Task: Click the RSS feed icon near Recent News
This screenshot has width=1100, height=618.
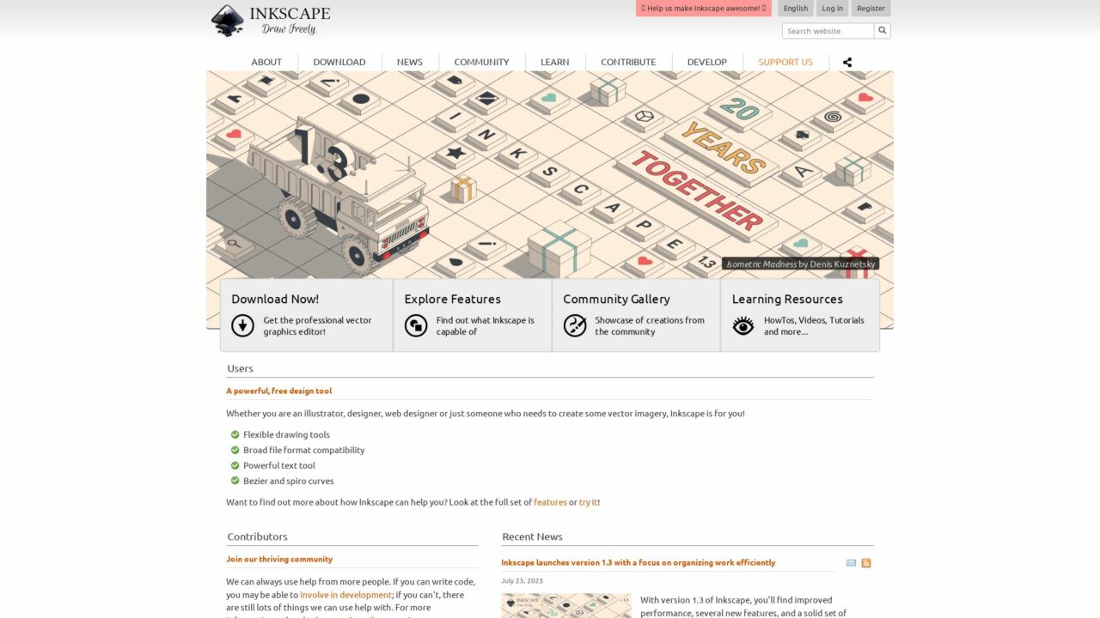Action: point(866,563)
